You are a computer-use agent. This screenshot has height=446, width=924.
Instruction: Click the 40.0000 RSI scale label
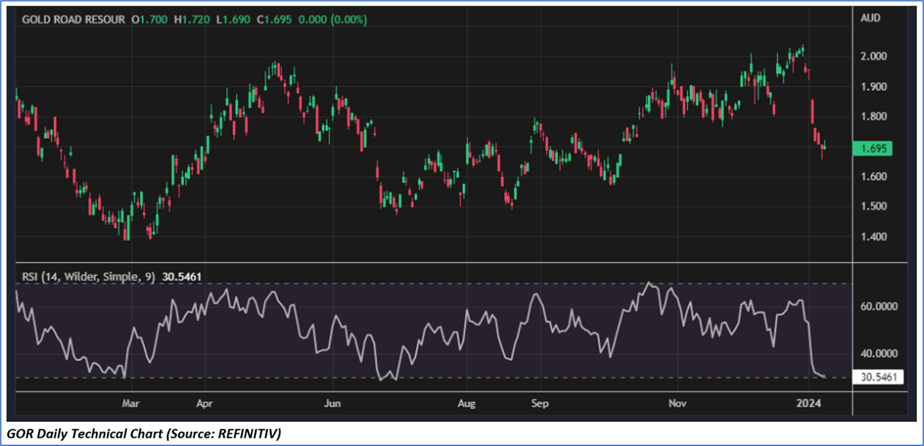coord(877,354)
